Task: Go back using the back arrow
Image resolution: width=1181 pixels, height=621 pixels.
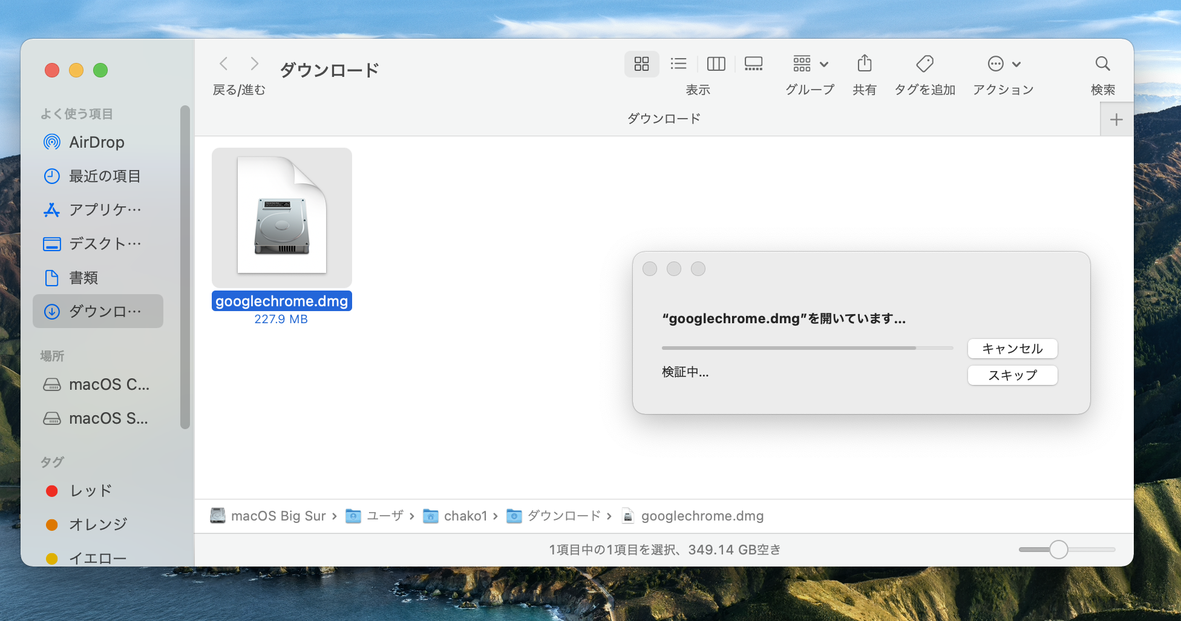Action: 224,64
